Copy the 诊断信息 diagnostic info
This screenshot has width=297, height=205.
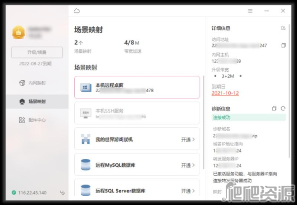(x=274, y=108)
